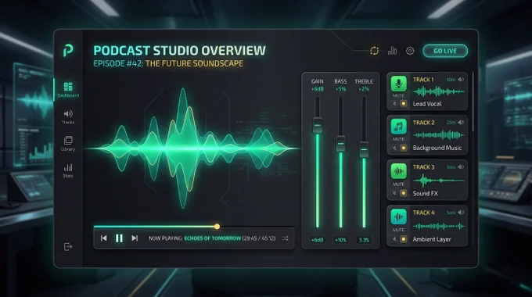Click the Track 1 waveform preview
The width and height of the screenshot is (532, 297).
click(x=439, y=91)
